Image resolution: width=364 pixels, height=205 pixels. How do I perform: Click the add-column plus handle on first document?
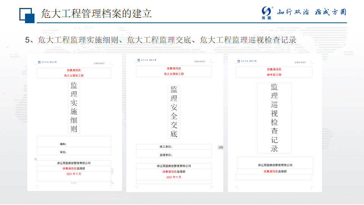pyautogui.click(x=112, y=171)
